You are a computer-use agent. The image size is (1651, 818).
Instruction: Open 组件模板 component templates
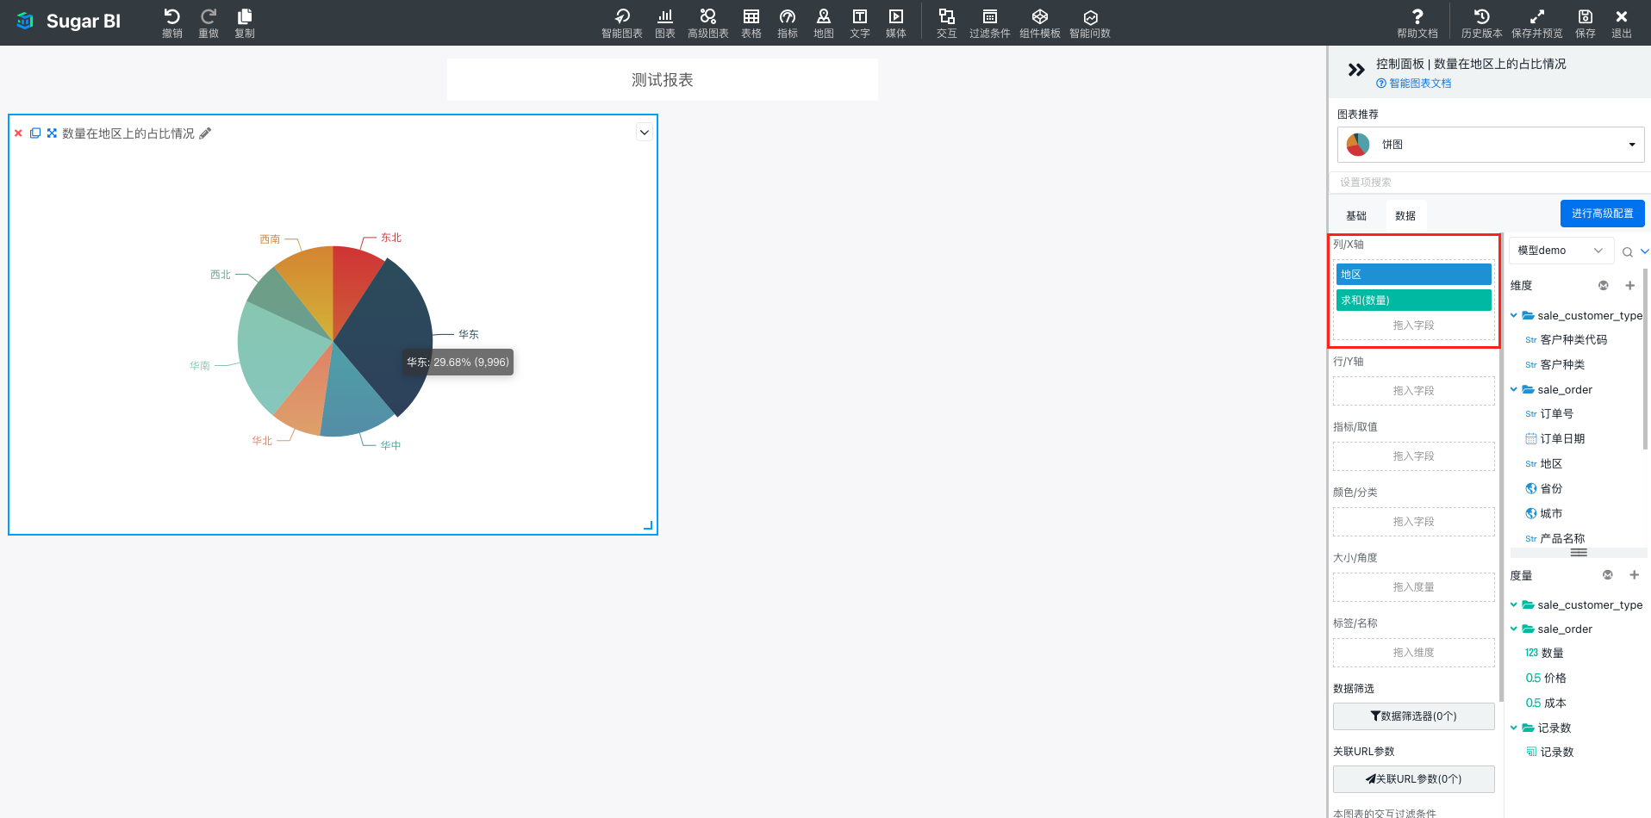[1039, 22]
